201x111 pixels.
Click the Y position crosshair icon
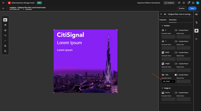click(163, 41)
